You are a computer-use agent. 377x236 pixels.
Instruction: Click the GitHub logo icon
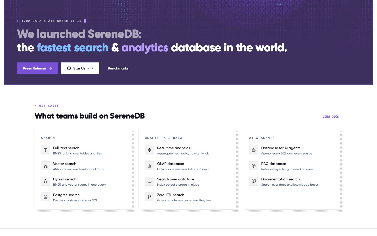coord(69,68)
